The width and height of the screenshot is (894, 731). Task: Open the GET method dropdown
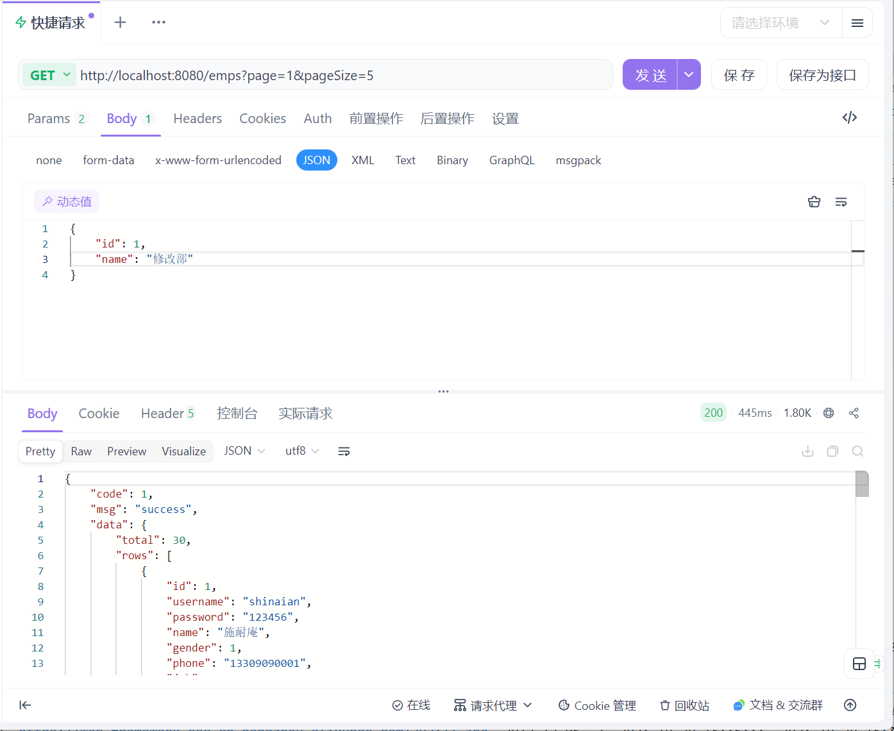pyautogui.click(x=49, y=75)
